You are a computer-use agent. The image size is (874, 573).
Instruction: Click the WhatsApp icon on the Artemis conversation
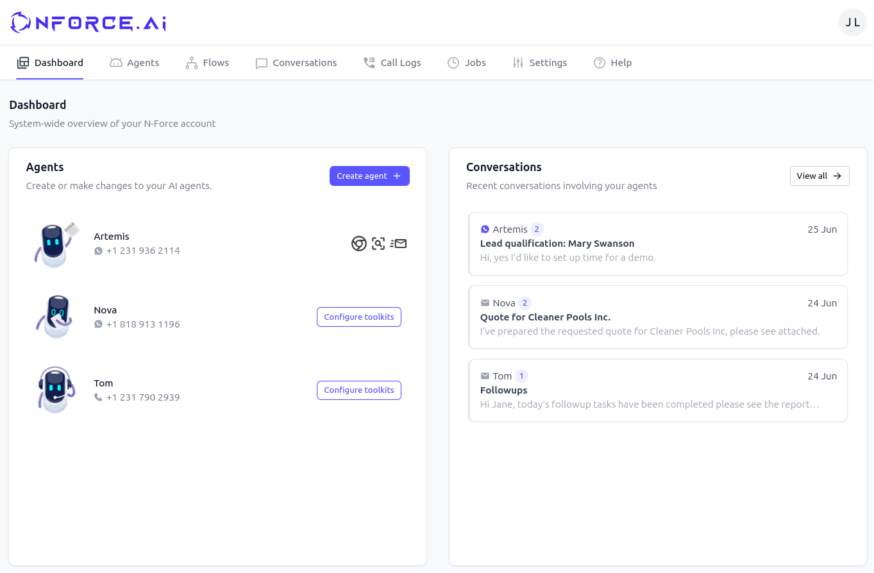485,229
